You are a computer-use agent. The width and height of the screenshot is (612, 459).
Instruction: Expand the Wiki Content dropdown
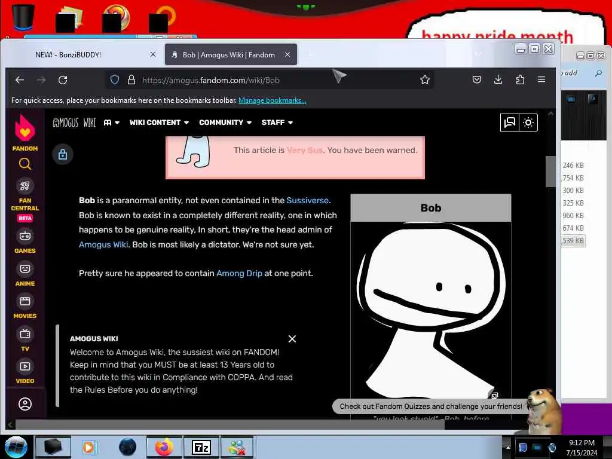point(159,123)
